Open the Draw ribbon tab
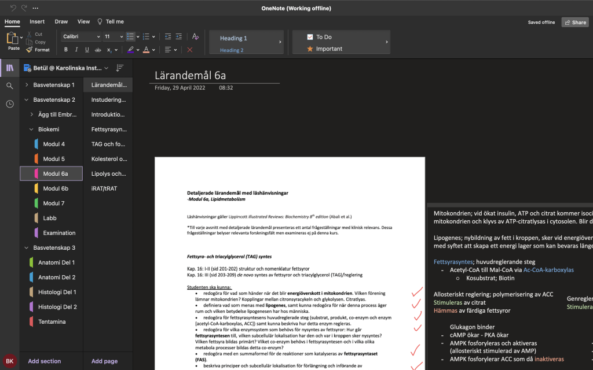 coord(61,21)
